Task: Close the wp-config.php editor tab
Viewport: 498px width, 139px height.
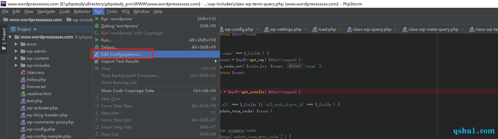Action: 257,29
